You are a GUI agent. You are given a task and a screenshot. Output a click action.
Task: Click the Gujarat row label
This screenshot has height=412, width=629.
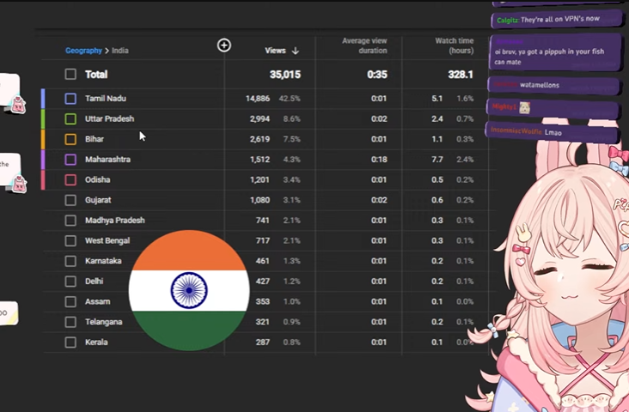tap(98, 200)
